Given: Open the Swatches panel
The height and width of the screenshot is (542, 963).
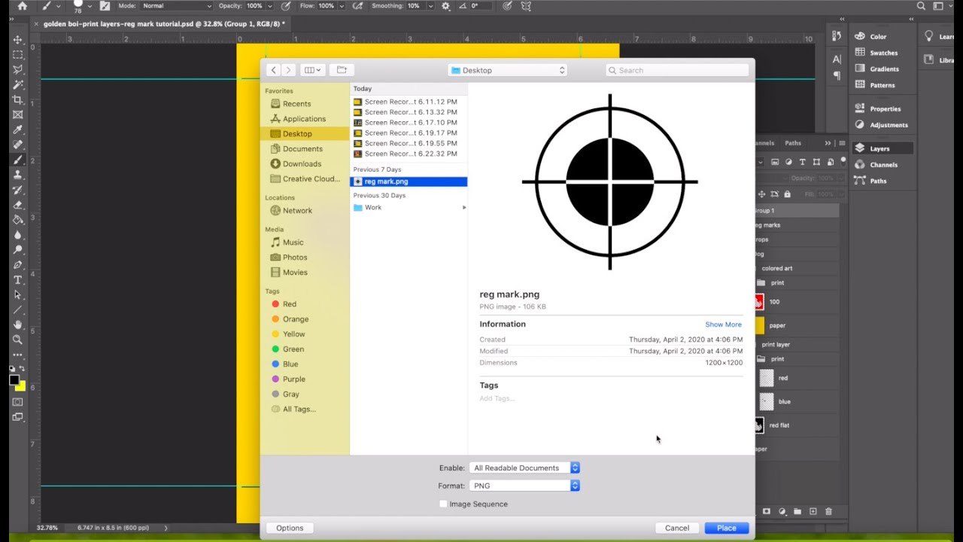Looking at the screenshot, I should coord(883,53).
